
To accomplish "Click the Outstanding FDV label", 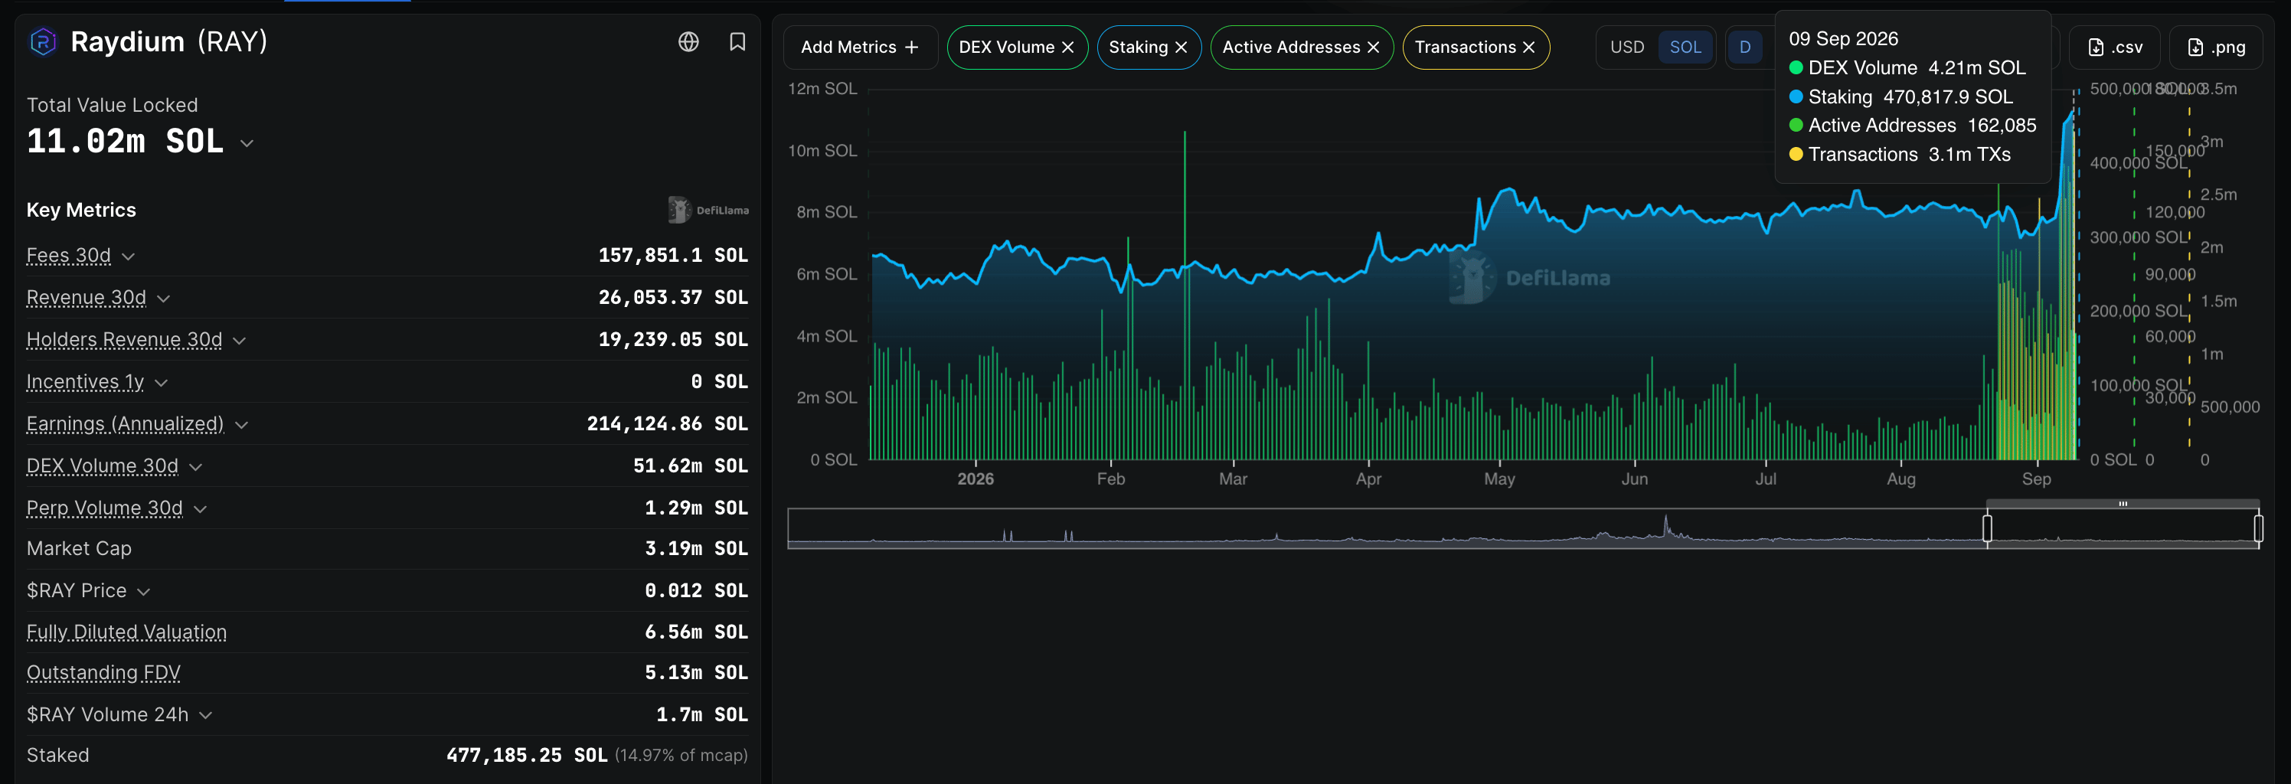I will pyautogui.click(x=103, y=673).
